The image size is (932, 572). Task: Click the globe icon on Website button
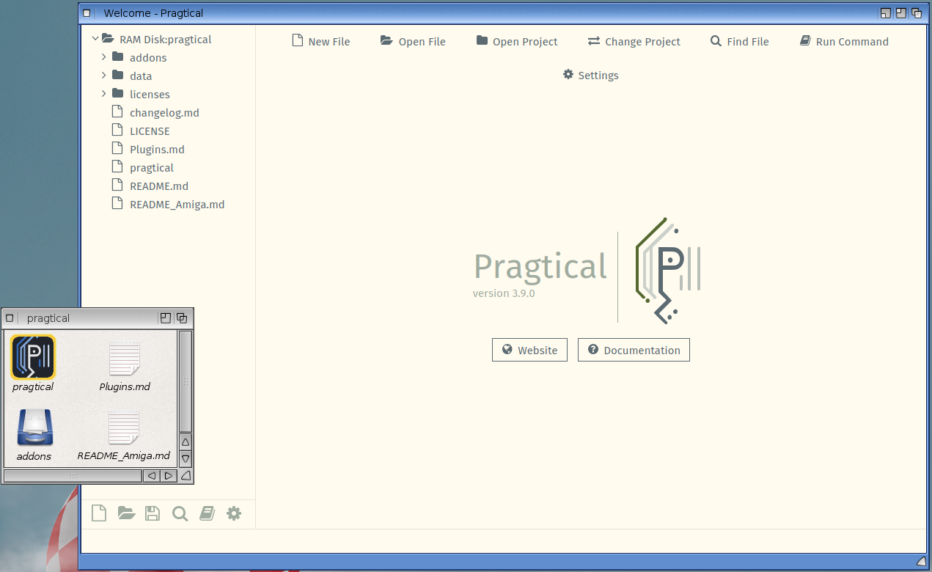point(507,350)
